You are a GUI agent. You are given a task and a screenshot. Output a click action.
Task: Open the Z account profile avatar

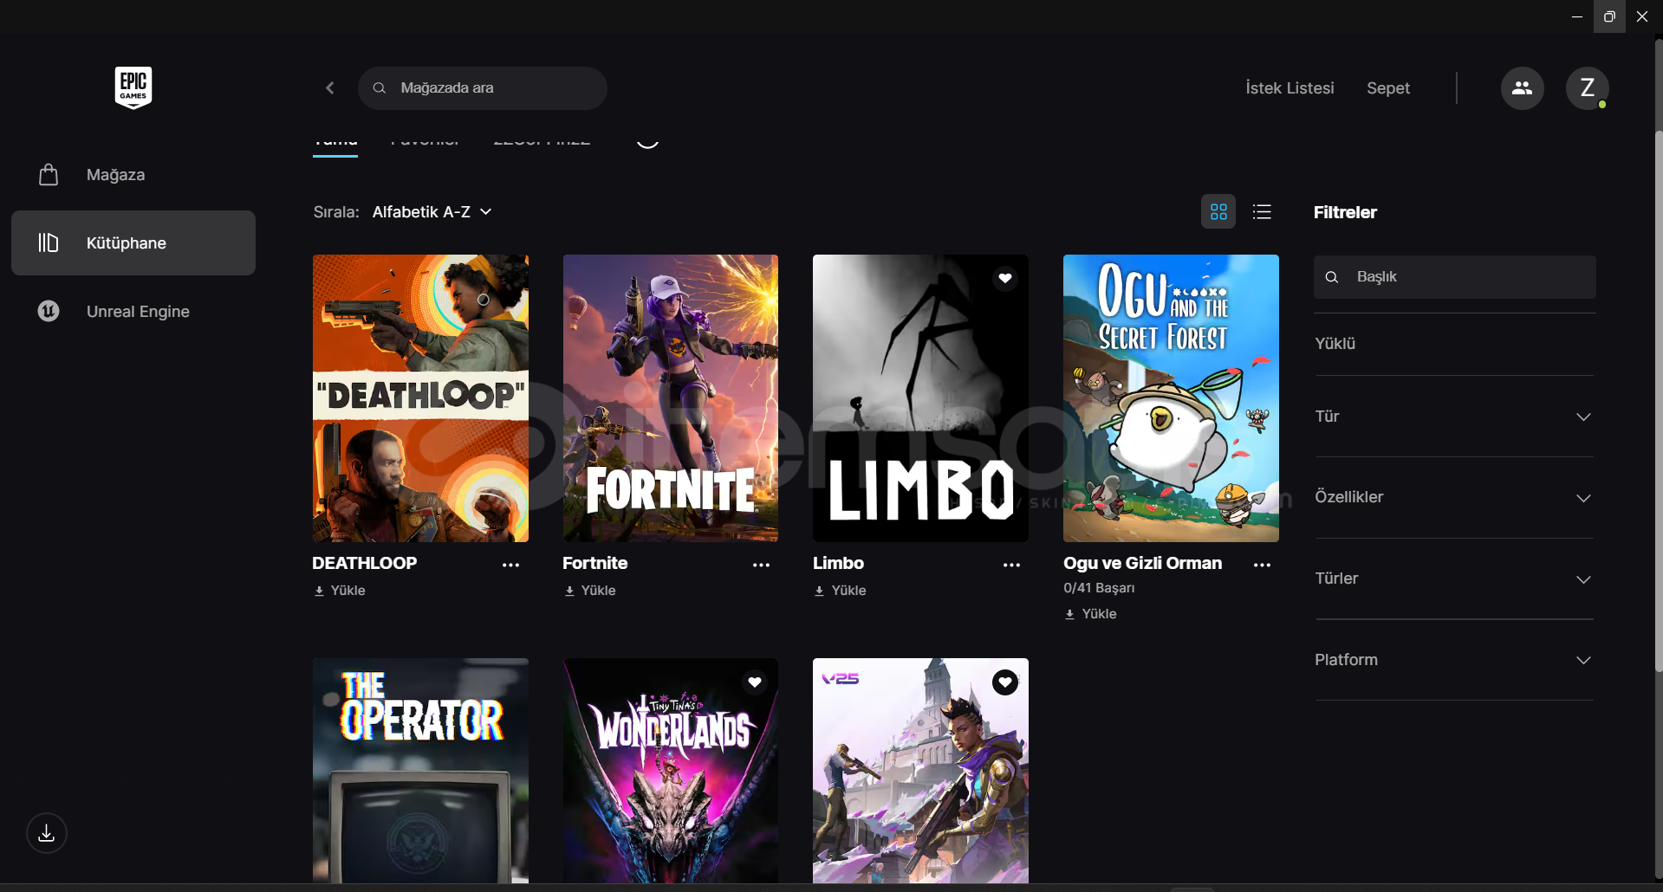pos(1587,87)
